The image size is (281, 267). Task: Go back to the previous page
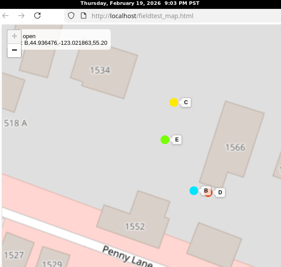6,16
